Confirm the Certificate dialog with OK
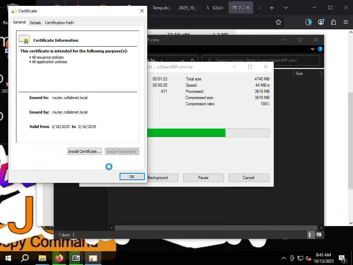 pos(132,177)
